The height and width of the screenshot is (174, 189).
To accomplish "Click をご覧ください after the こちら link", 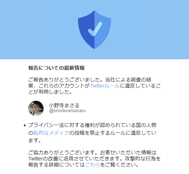I will pyautogui.click(x=119, y=165).
